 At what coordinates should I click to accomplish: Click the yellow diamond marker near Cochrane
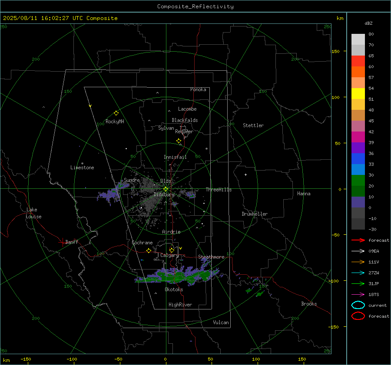[x=149, y=250]
